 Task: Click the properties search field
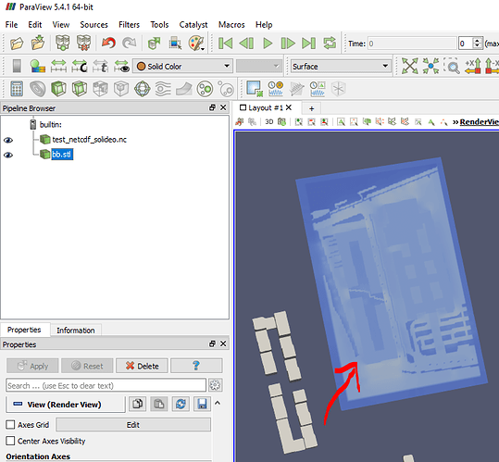[106, 385]
